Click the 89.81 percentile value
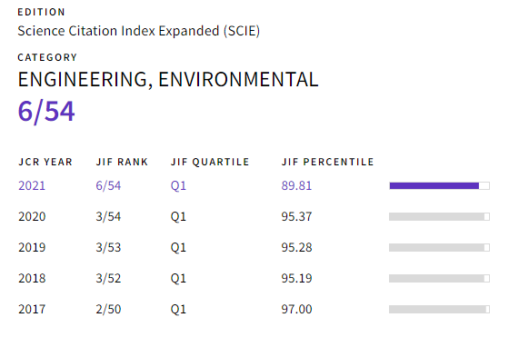Screen dimensions: 509x347 coord(296,186)
